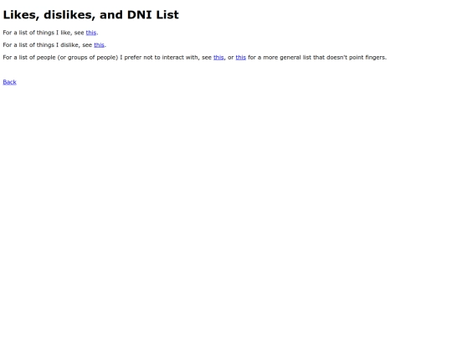Image resolution: width=452 pixels, height=339 pixels.
Task: Click the text 'things I like, see'
Action: (x=60, y=33)
